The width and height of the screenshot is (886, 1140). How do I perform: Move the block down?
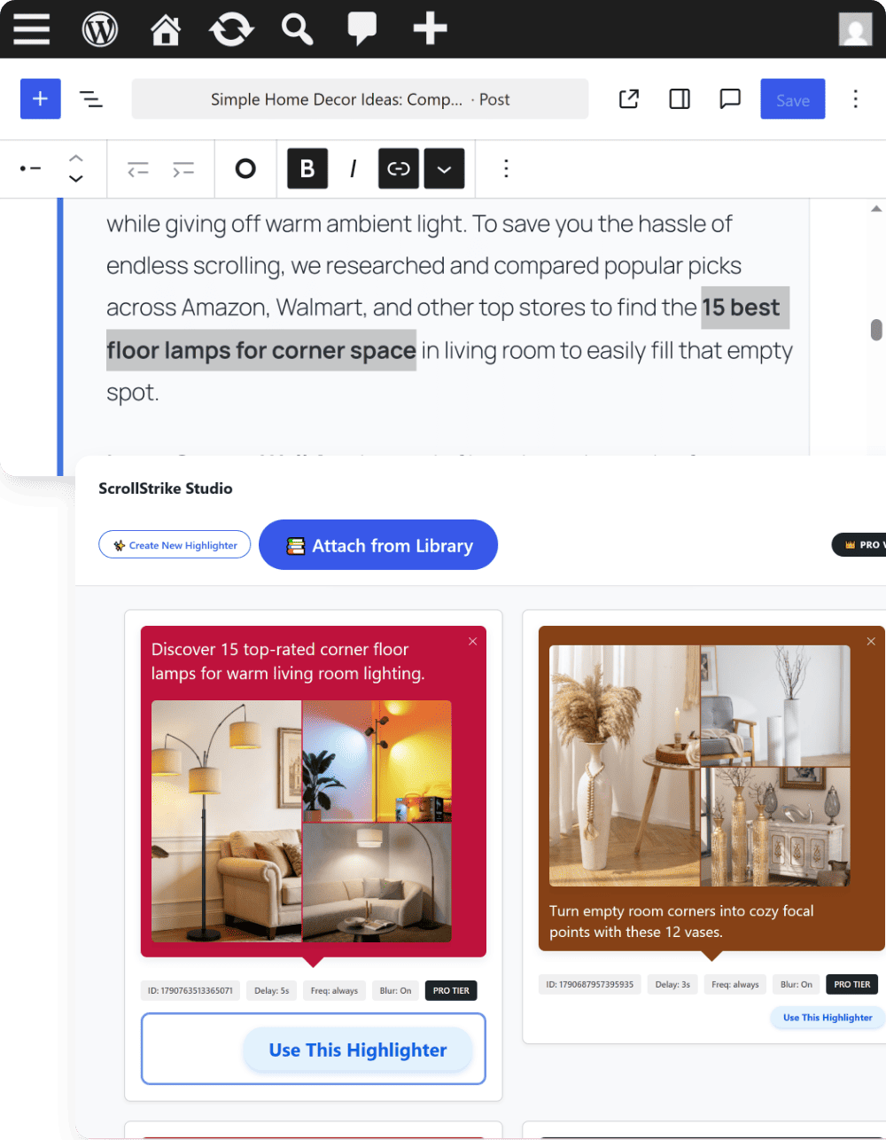(76, 178)
